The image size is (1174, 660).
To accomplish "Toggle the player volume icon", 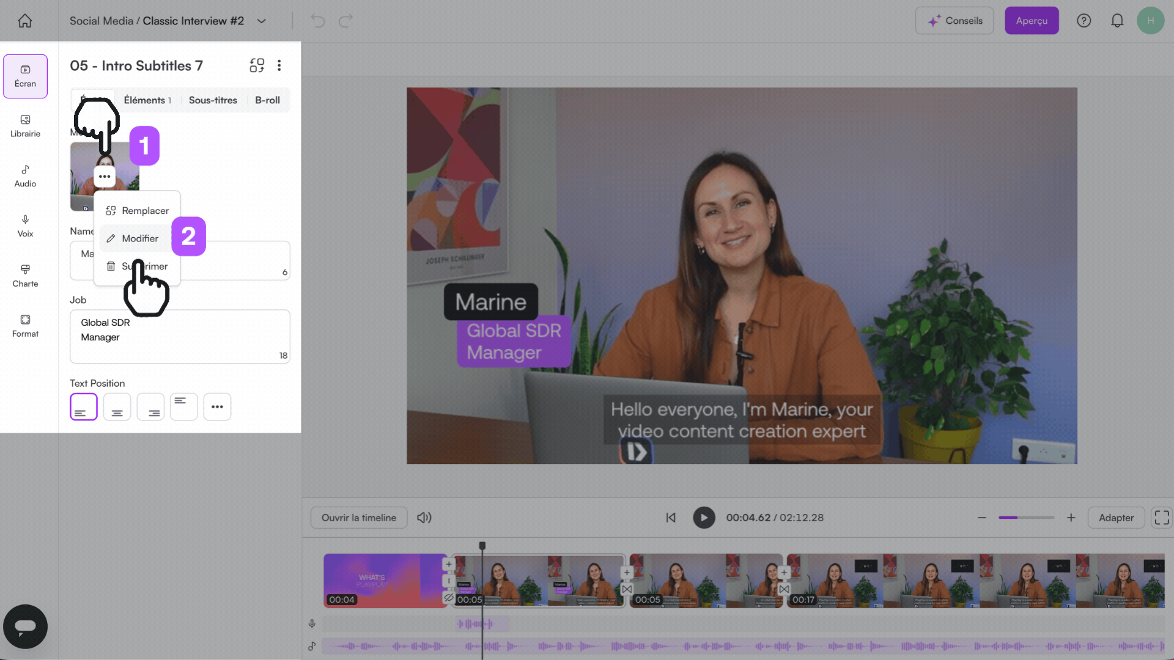I will tap(424, 518).
